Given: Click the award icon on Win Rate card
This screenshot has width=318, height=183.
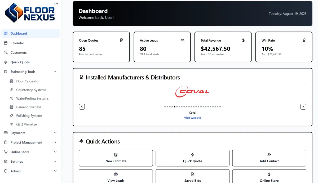Looking at the screenshot, I should tap(304, 40).
